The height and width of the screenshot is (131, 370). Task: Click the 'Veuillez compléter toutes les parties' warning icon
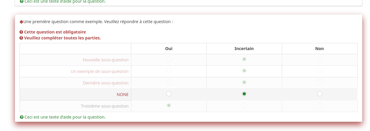[x=21, y=38]
